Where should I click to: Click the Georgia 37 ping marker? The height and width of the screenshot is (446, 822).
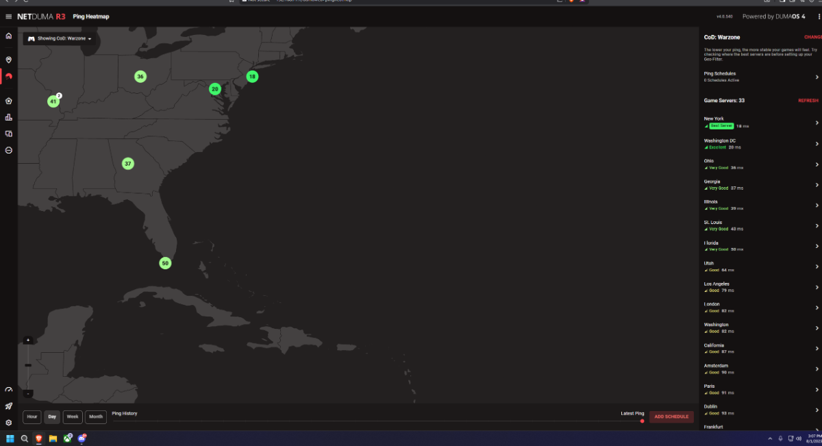[128, 164]
